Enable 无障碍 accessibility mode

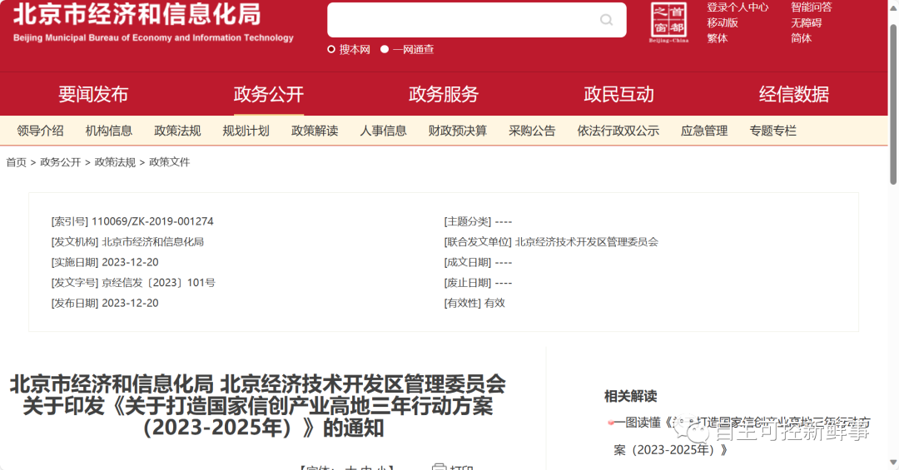806,23
